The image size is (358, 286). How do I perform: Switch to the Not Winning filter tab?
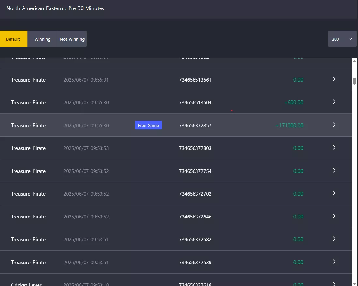[72, 39]
